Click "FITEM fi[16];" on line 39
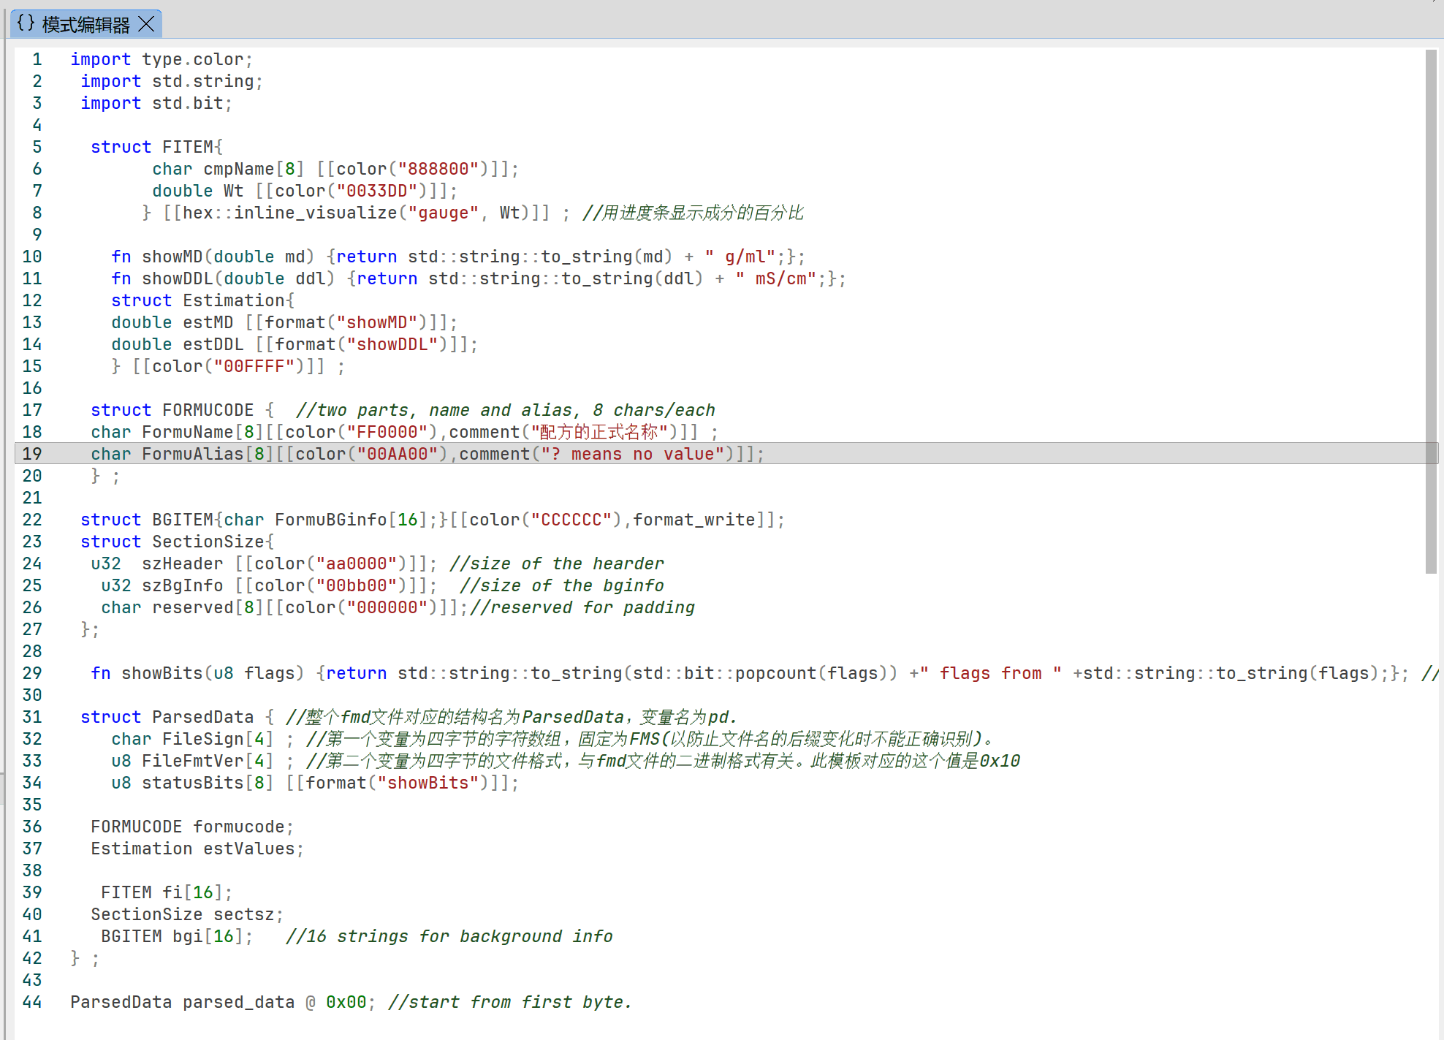 (166, 892)
